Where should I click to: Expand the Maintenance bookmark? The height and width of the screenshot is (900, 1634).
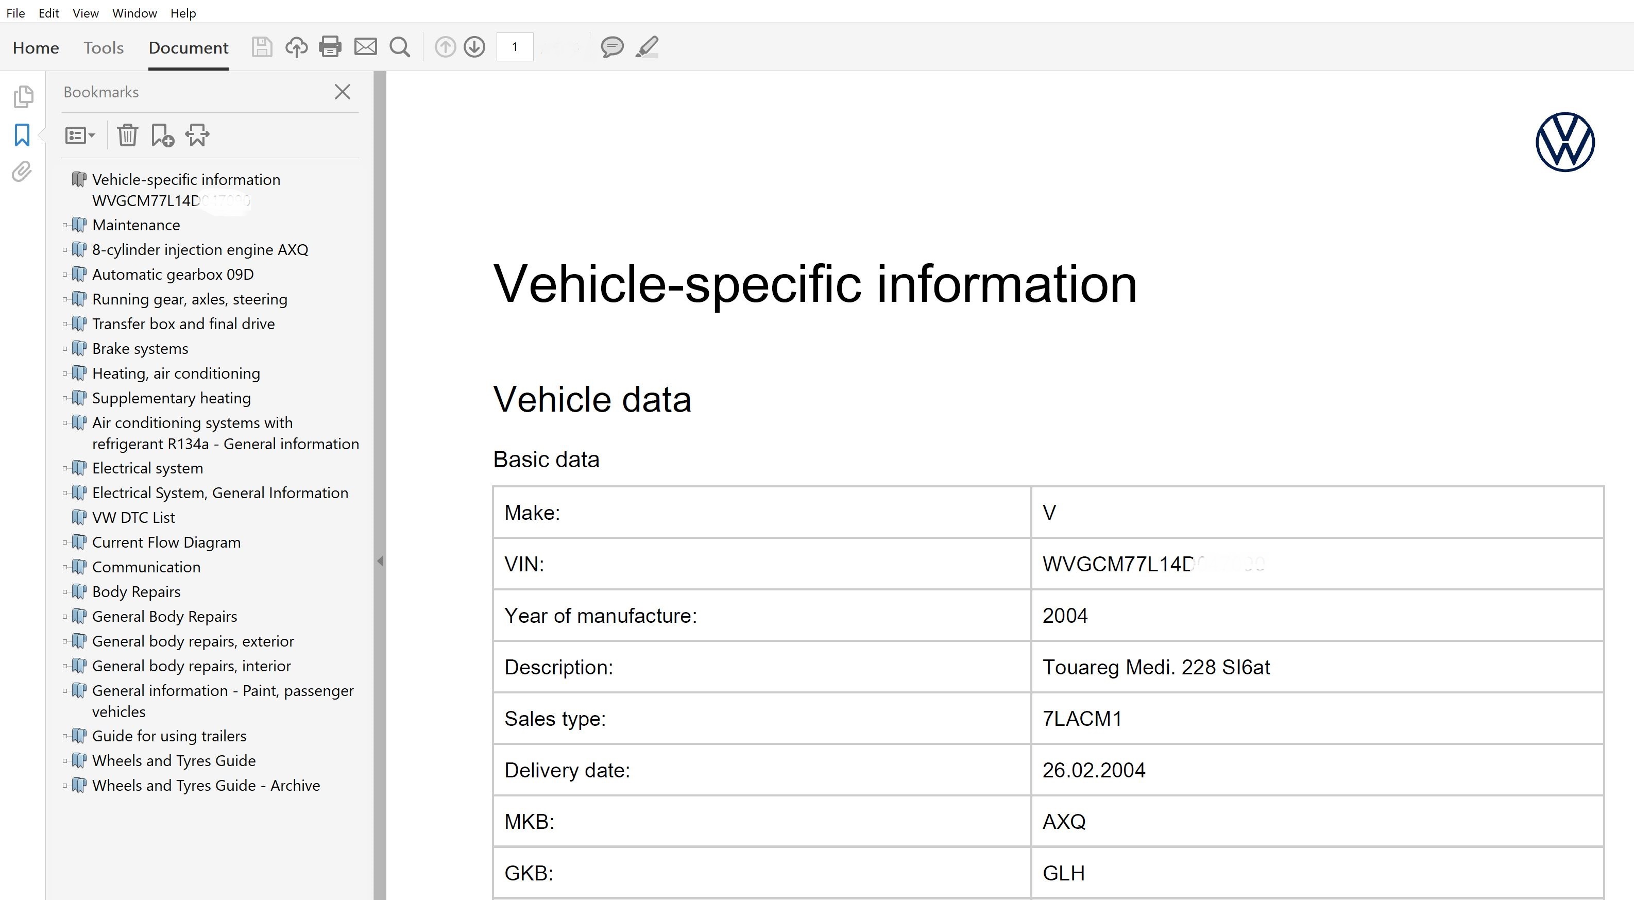(65, 225)
